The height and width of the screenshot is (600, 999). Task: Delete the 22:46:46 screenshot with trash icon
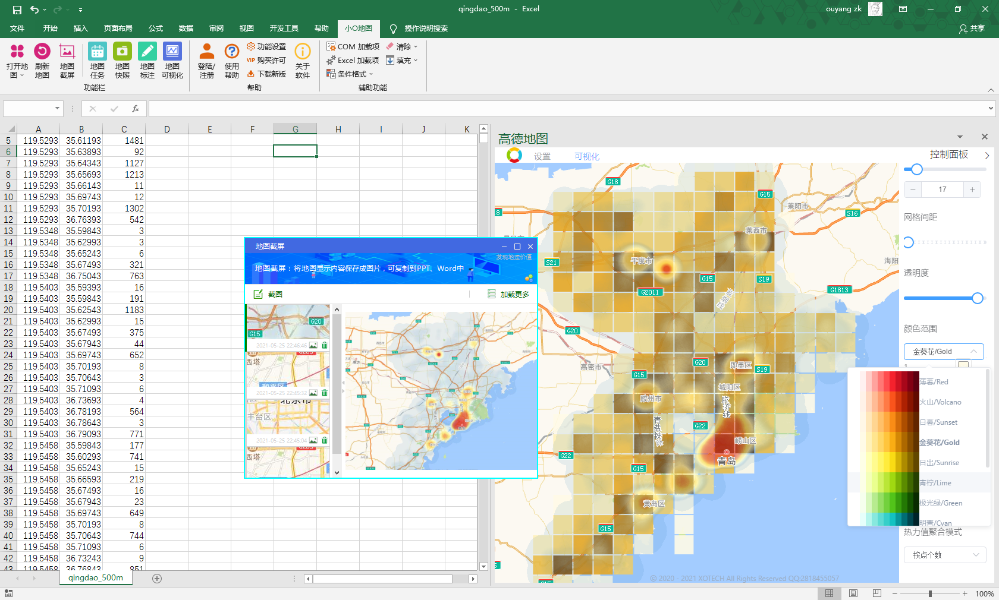(325, 345)
